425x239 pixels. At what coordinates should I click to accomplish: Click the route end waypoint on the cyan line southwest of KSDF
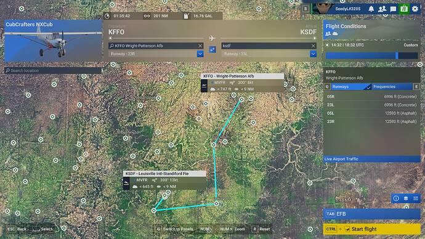pyautogui.click(x=154, y=210)
